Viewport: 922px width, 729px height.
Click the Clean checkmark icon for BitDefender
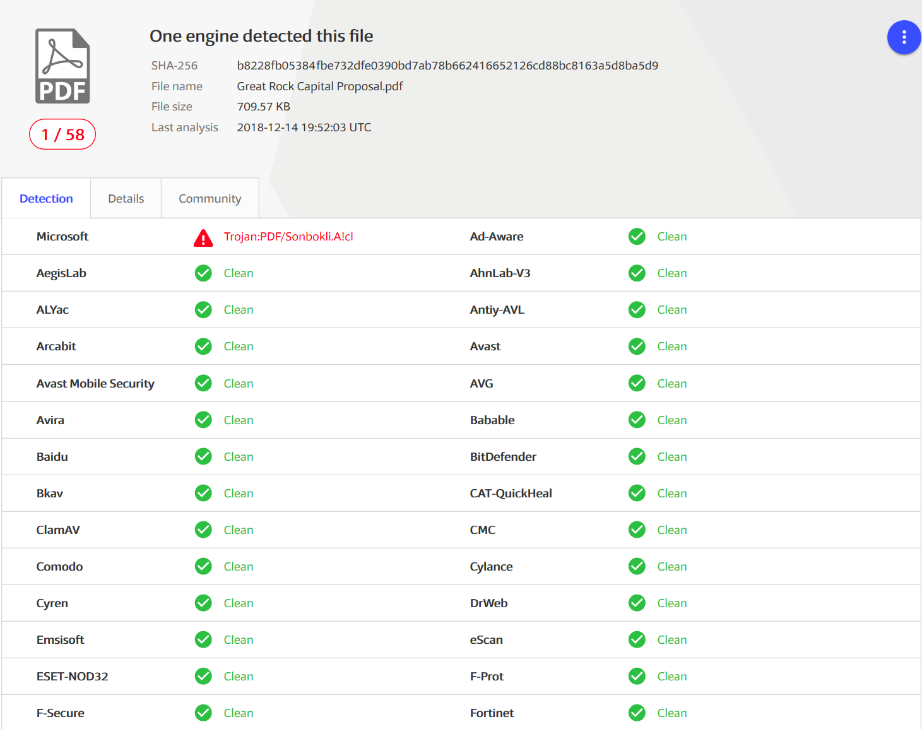[637, 456]
